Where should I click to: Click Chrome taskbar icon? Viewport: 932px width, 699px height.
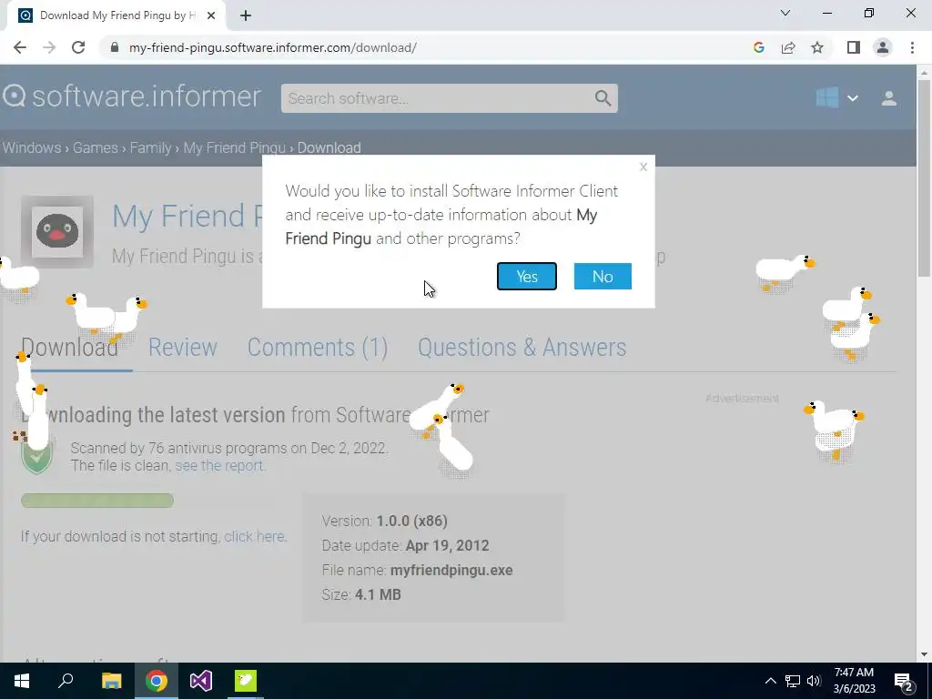pos(156,681)
